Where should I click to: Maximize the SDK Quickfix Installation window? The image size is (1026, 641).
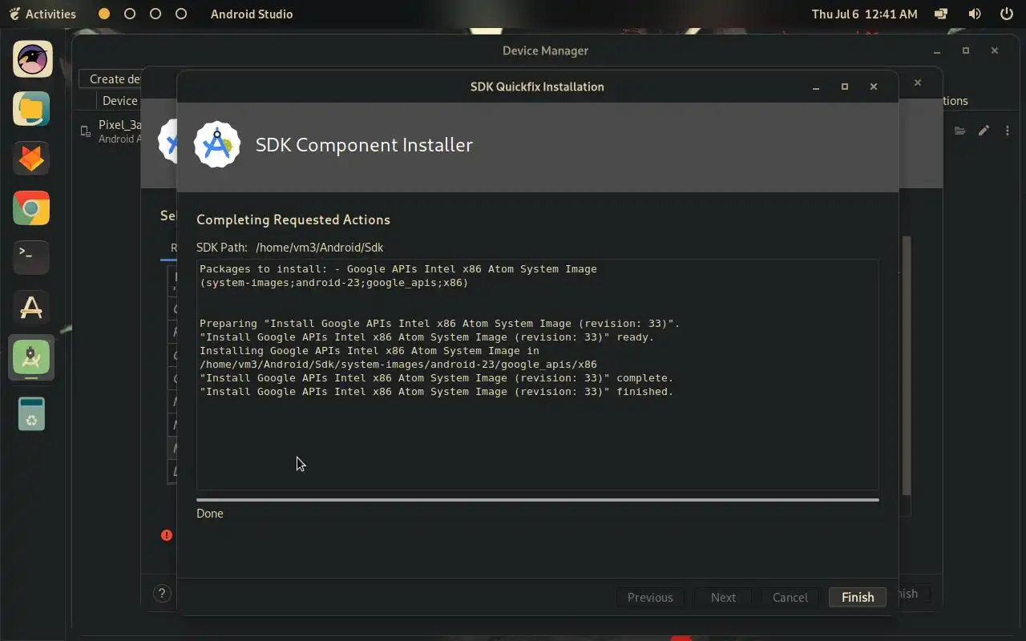(845, 87)
